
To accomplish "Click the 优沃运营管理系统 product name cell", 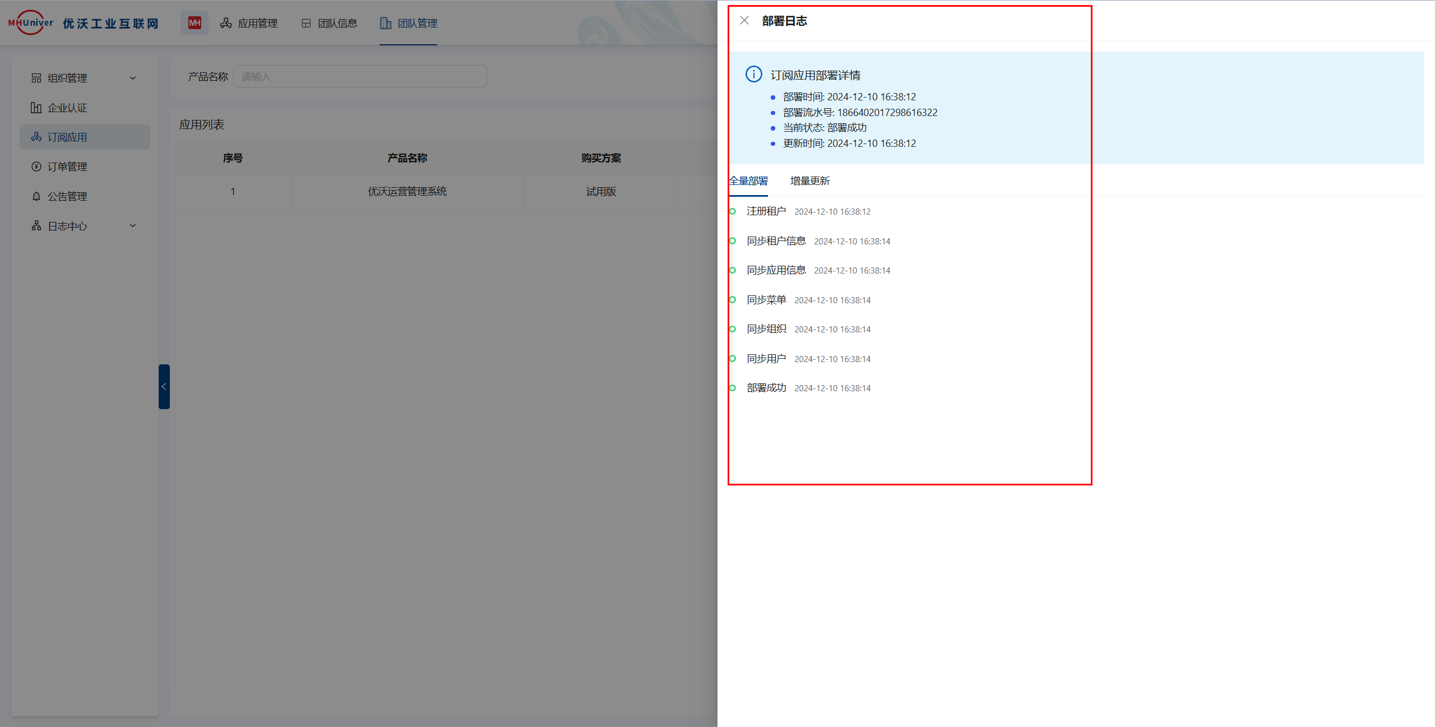I will coord(407,192).
